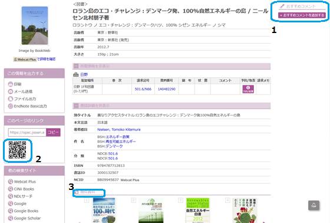The image size is (330, 223).
Task: Open first similar book thumbnail
Action: pyautogui.click(x=104, y=210)
